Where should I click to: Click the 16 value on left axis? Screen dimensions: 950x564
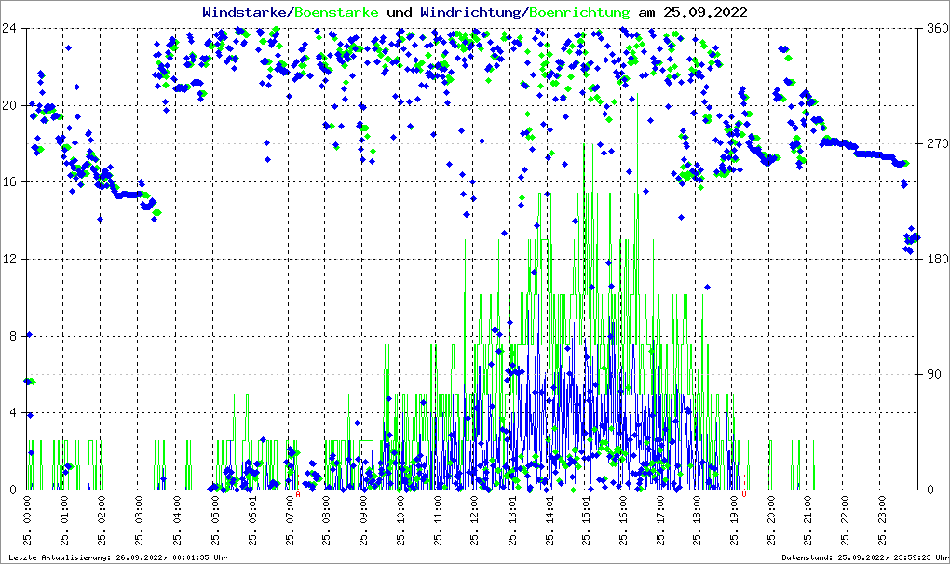[x=12, y=182]
